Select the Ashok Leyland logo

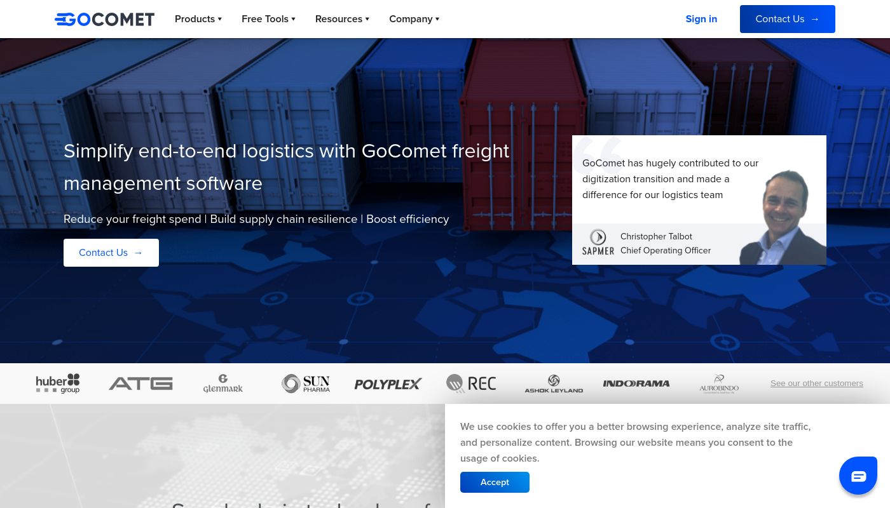coord(554,383)
